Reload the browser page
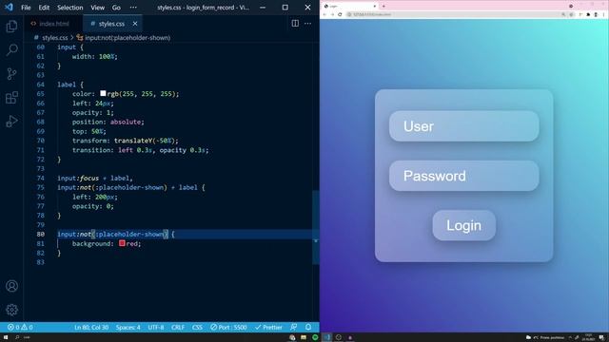The width and height of the screenshot is (609, 342). (x=340, y=14)
